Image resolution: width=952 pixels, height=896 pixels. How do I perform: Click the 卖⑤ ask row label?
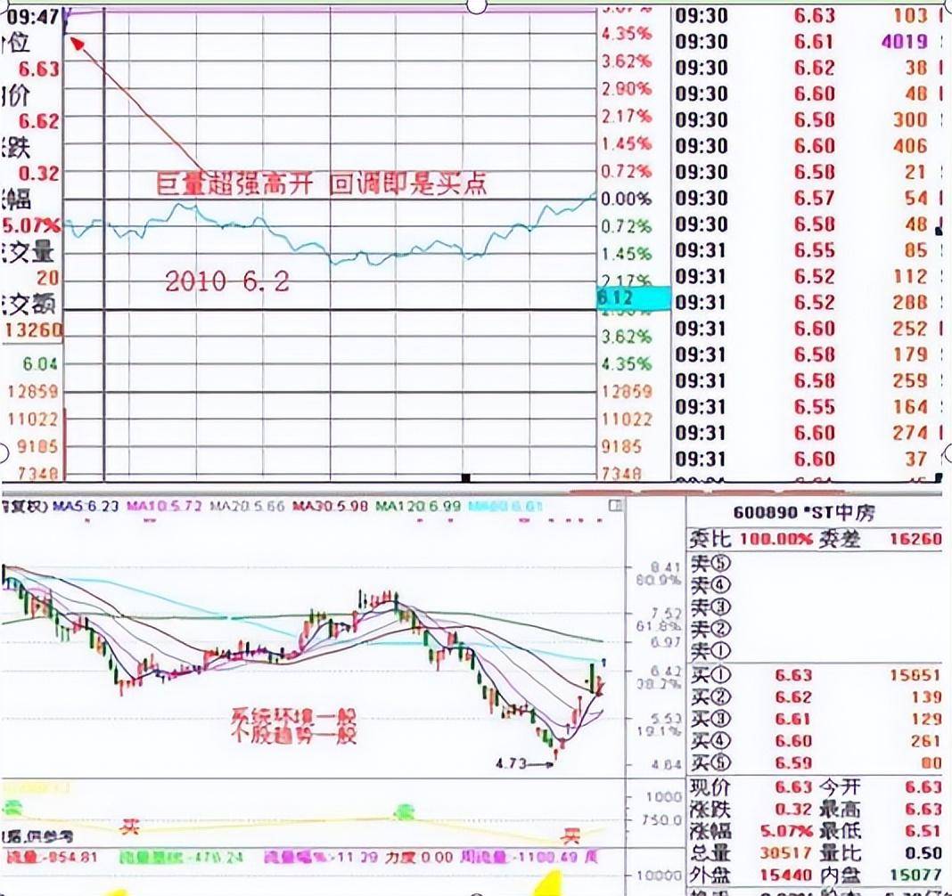[x=710, y=564]
